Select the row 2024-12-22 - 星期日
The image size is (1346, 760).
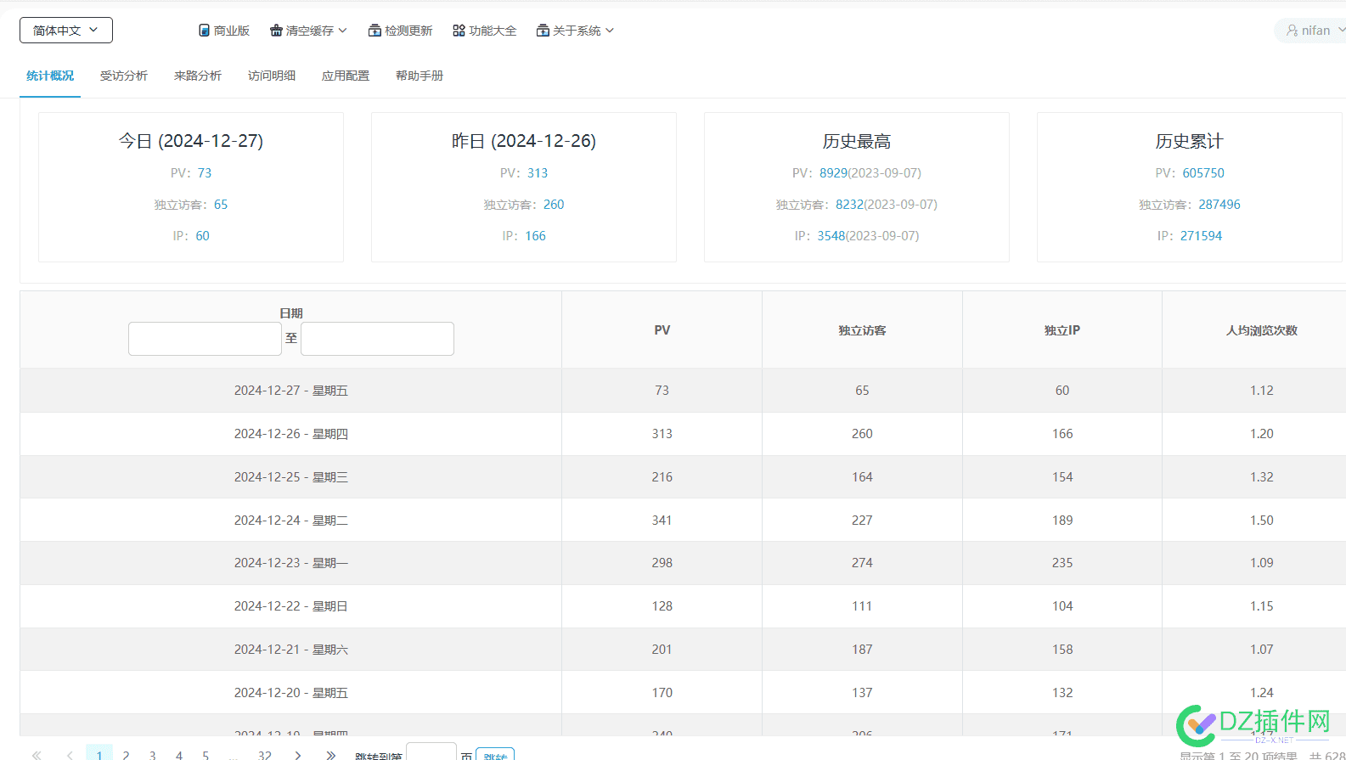pyautogui.click(x=683, y=606)
